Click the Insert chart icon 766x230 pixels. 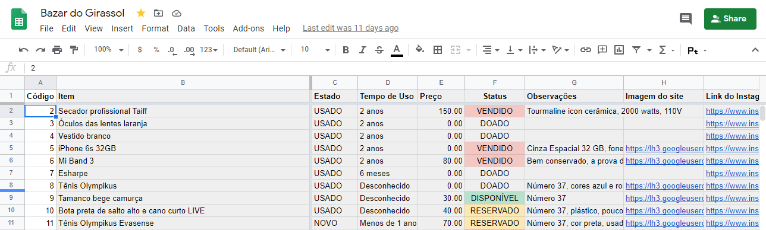coord(619,50)
